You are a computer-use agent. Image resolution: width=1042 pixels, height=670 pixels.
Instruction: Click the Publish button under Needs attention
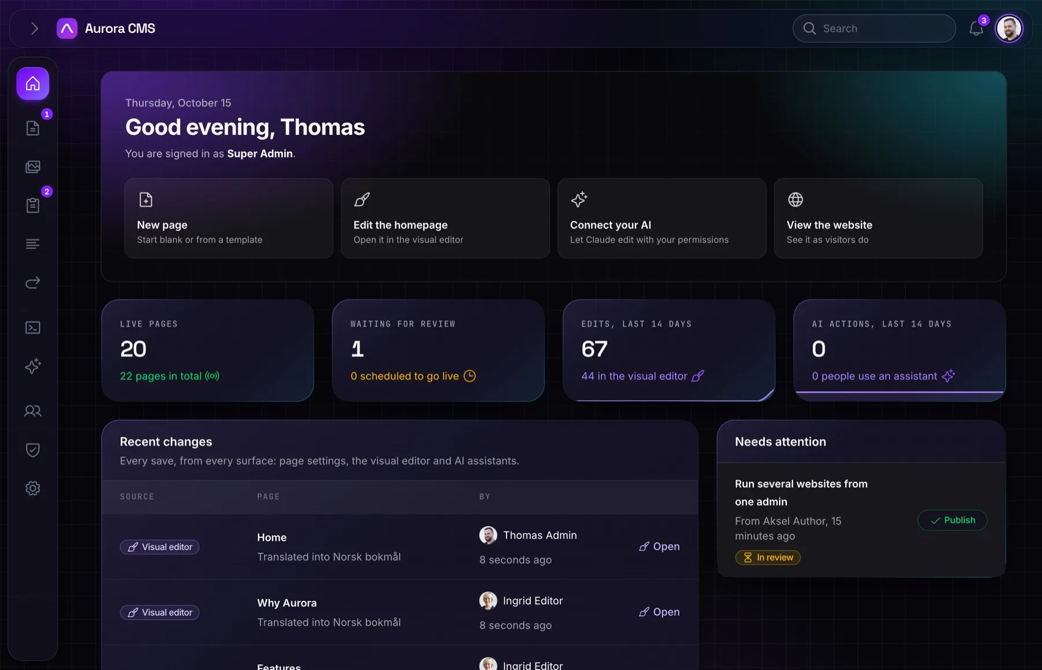[x=952, y=520]
